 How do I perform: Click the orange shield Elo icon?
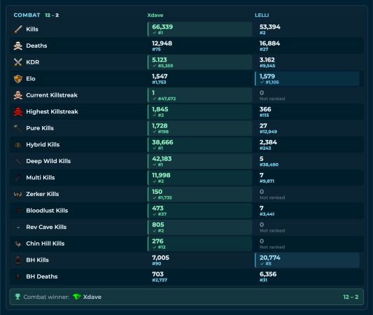[17, 78]
